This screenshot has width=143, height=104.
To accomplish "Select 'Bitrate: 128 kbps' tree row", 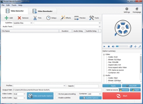I will coord(115,81).
